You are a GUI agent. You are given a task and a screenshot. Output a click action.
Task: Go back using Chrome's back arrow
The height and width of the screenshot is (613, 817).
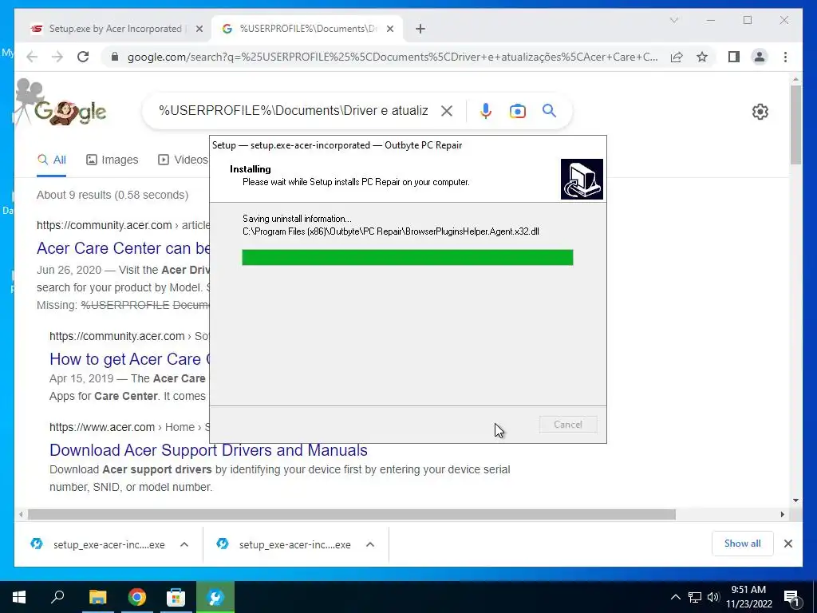tap(32, 57)
